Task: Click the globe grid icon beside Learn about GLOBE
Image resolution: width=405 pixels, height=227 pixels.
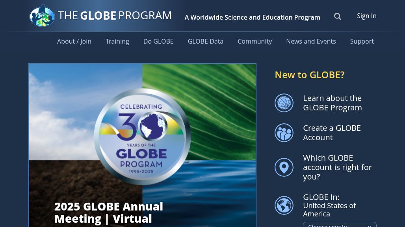Action: pyautogui.click(x=284, y=103)
